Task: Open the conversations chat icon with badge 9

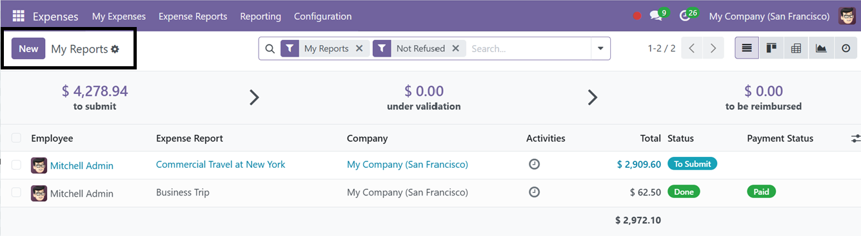Action: pyautogui.click(x=657, y=16)
